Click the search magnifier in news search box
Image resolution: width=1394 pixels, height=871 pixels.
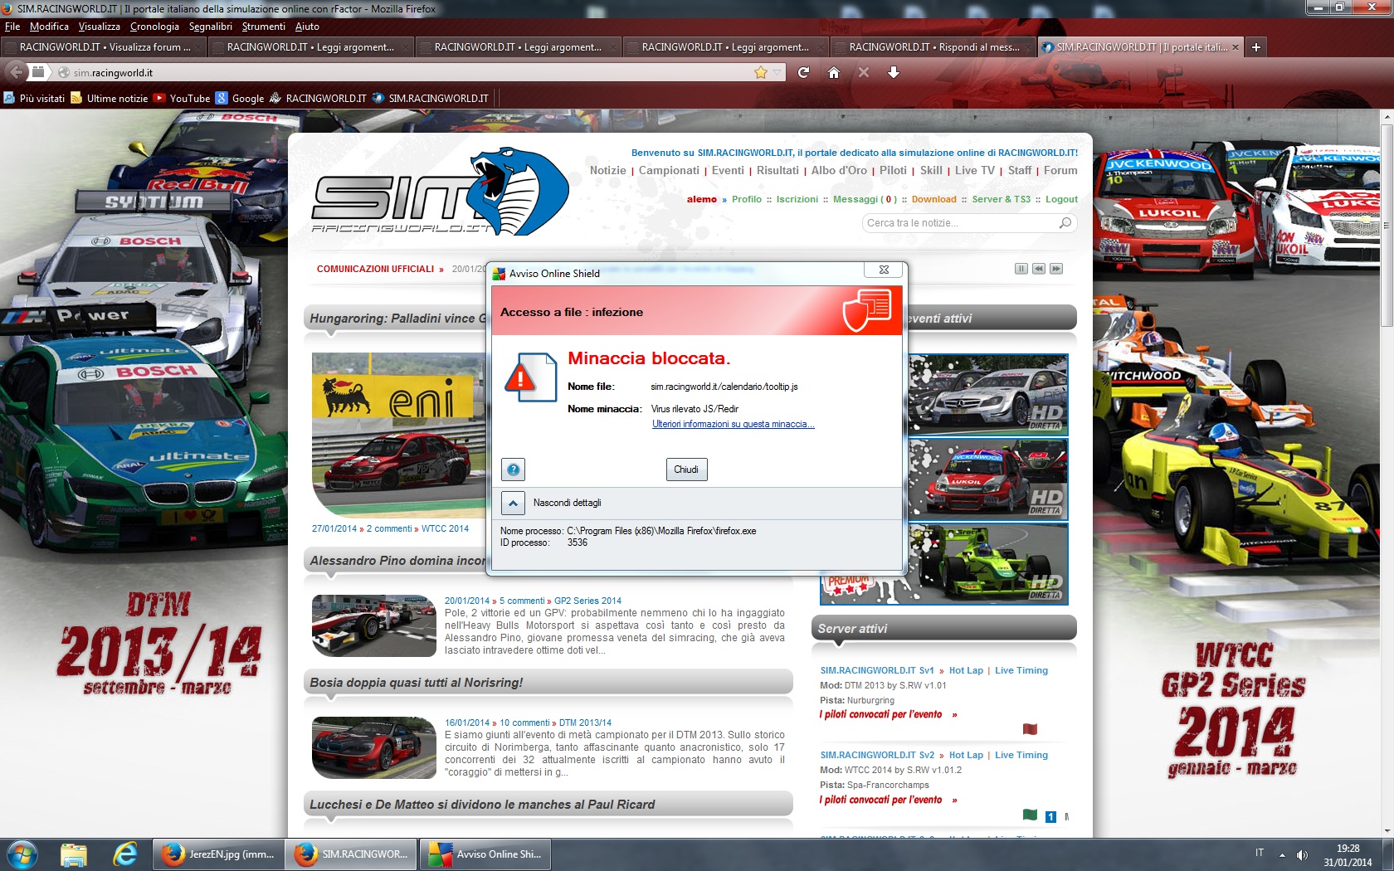coord(1065,223)
